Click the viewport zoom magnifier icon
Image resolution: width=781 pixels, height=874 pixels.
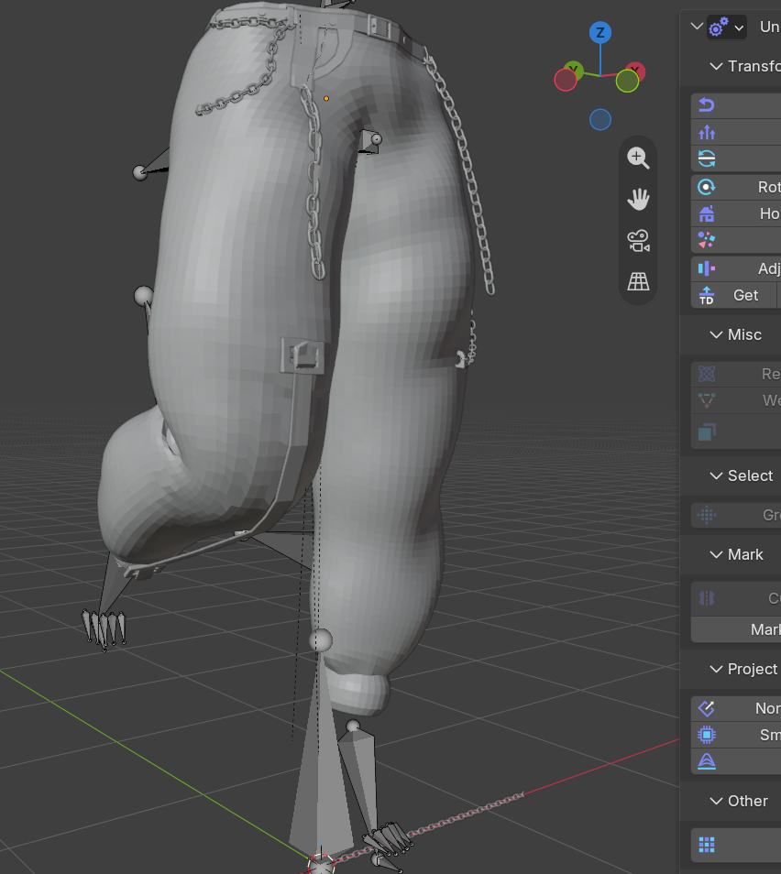638,158
